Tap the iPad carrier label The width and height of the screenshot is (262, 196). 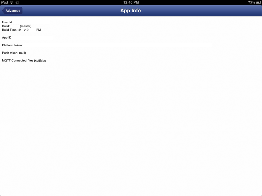click(x=4, y=2)
